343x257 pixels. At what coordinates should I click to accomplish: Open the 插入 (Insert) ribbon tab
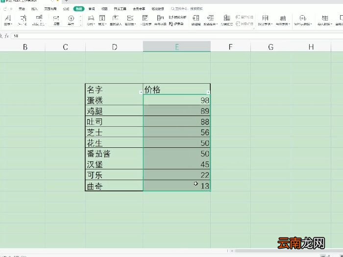[x=34, y=9]
